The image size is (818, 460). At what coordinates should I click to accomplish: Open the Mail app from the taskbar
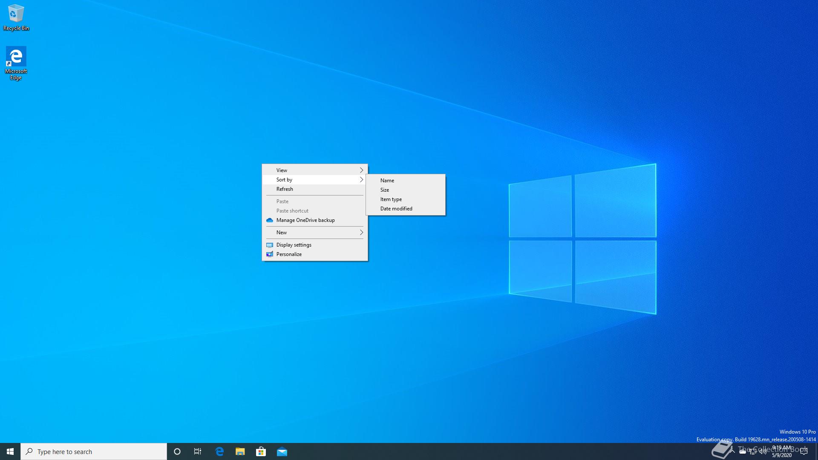[x=282, y=451]
